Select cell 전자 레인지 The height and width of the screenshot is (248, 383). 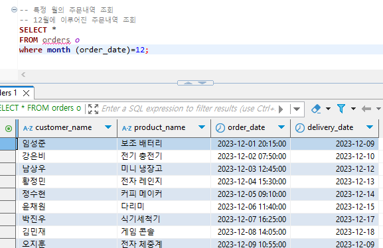164,182
